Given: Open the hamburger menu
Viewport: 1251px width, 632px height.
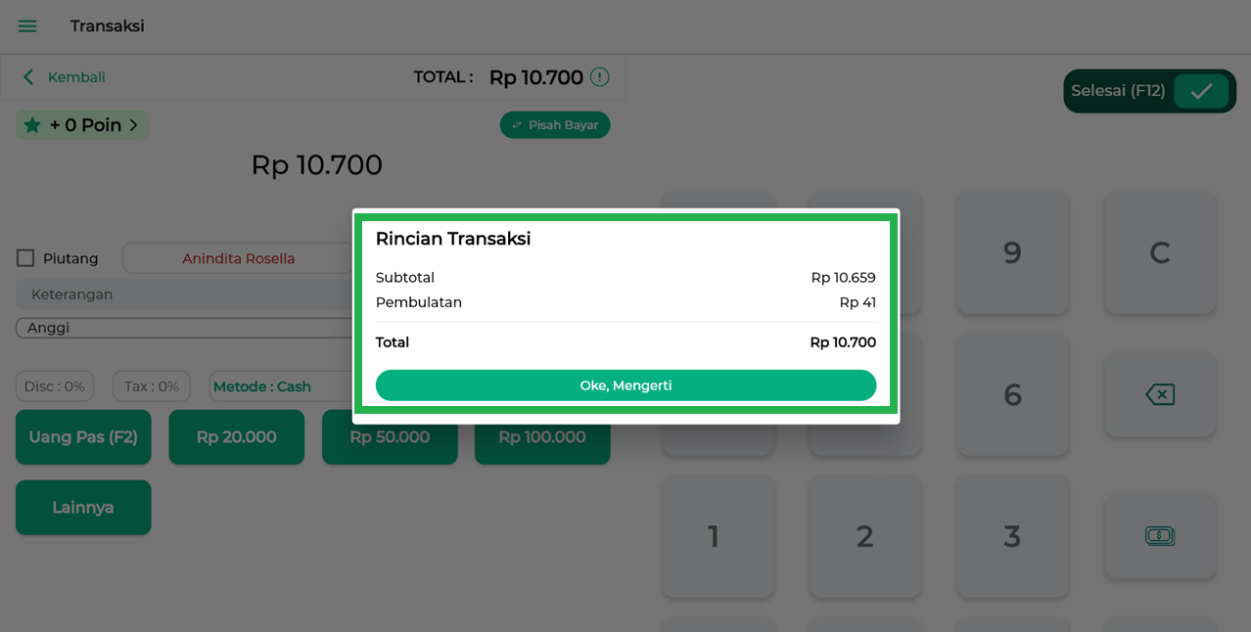Looking at the screenshot, I should pos(27,26).
